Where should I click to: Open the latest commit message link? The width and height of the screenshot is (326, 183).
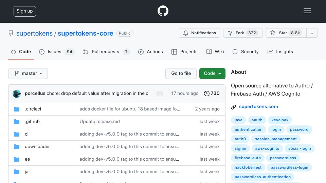(x=99, y=94)
